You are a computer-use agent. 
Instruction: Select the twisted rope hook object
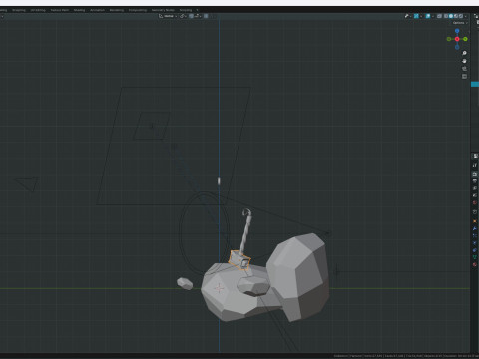[x=246, y=231]
